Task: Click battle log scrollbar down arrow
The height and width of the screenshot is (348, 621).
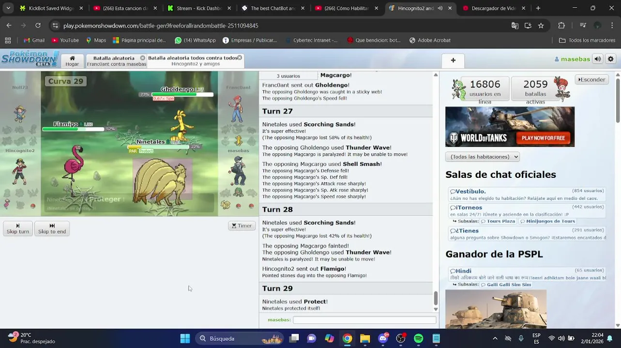Action: [x=436, y=309]
